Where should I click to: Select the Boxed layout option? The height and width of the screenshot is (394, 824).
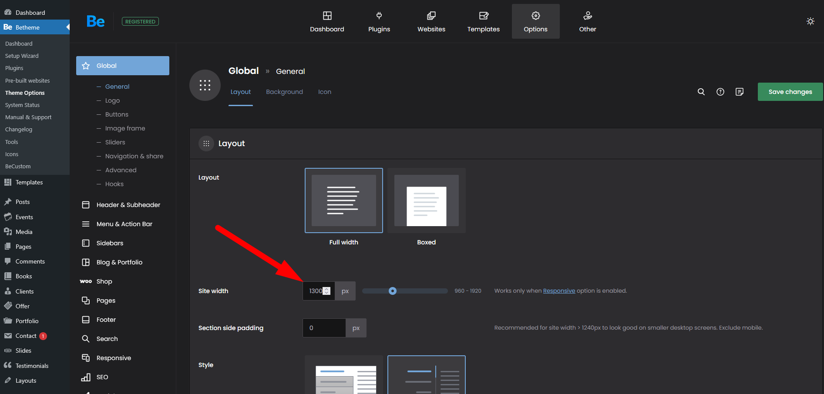coord(426,200)
